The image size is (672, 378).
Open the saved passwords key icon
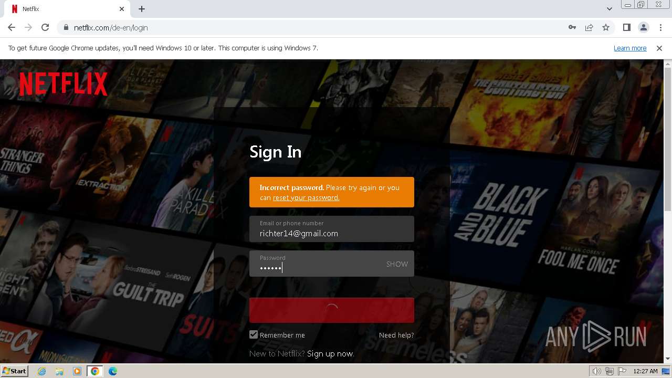pos(572,27)
